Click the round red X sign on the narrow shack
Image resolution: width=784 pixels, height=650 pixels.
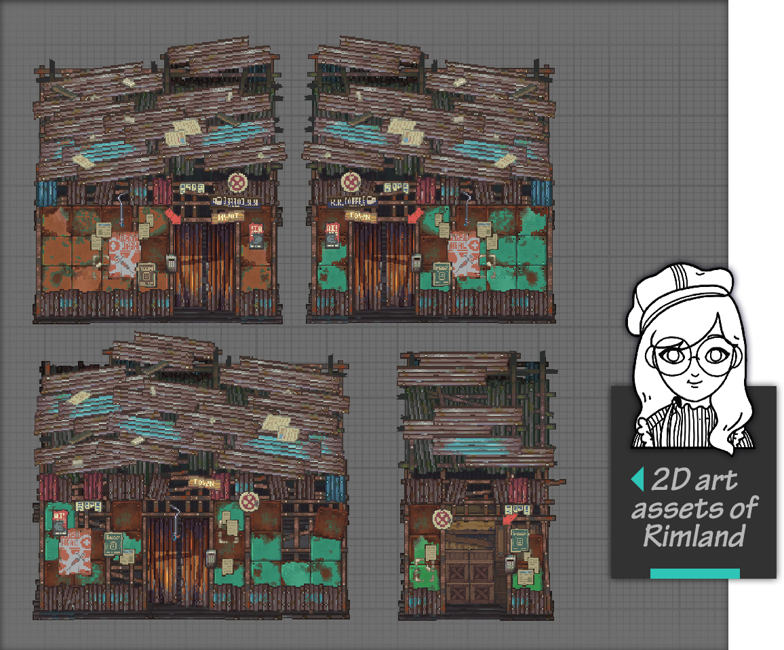(x=442, y=520)
